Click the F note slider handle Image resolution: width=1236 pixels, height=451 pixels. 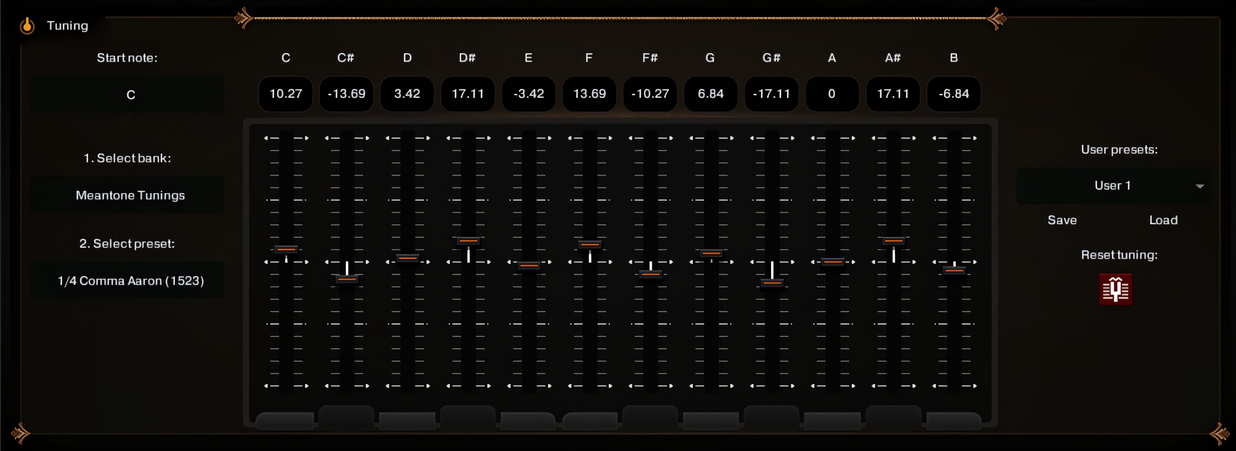[590, 245]
